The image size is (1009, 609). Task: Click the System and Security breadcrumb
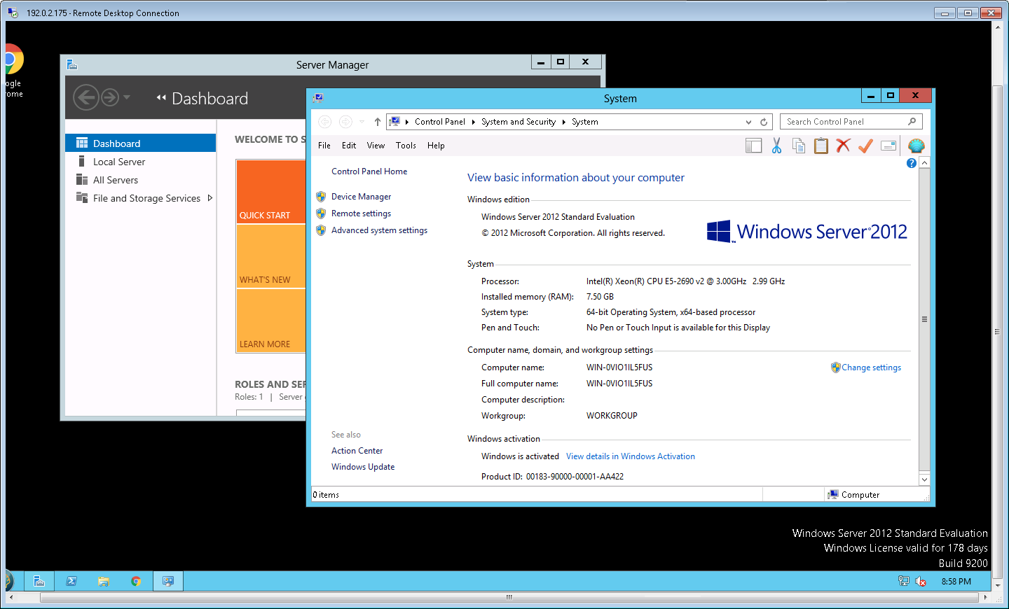pos(519,122)
